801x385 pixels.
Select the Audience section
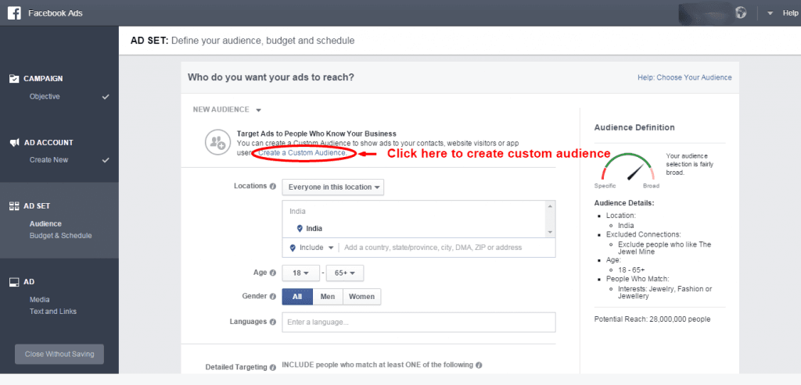click(45, 224)
